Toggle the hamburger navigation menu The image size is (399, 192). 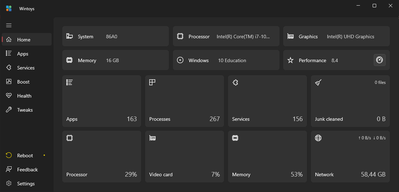tap(9, 25)
